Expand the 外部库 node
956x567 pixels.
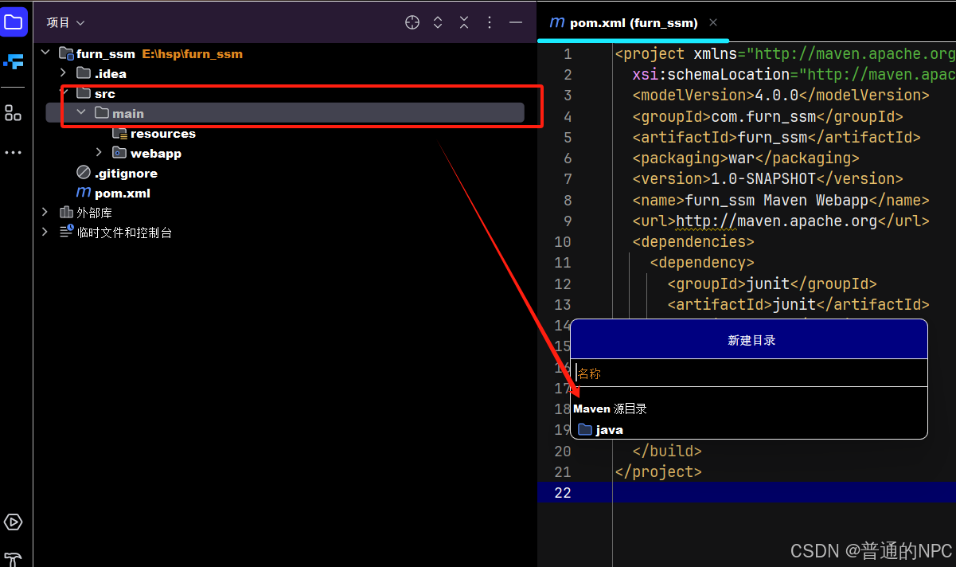(45, 213)
